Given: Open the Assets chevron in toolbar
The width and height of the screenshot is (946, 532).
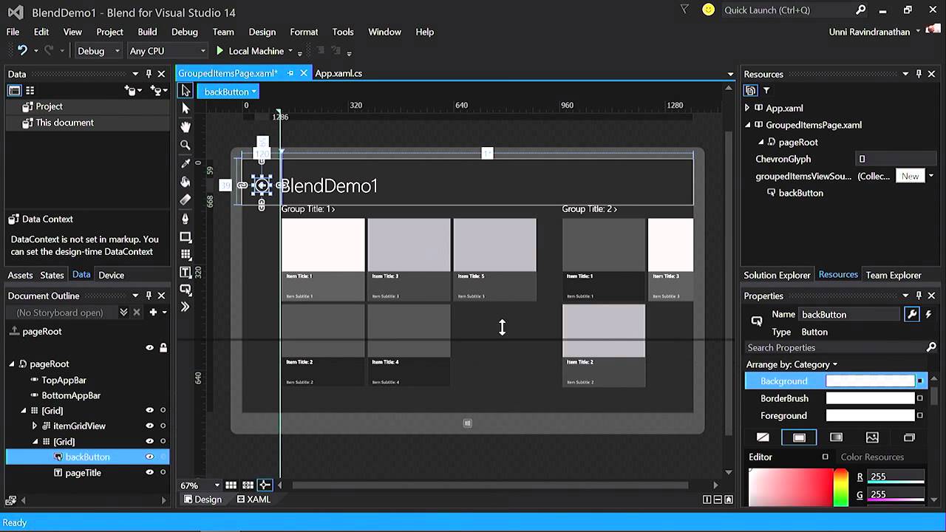Looking at the screenshot, I should pos(186,307).
